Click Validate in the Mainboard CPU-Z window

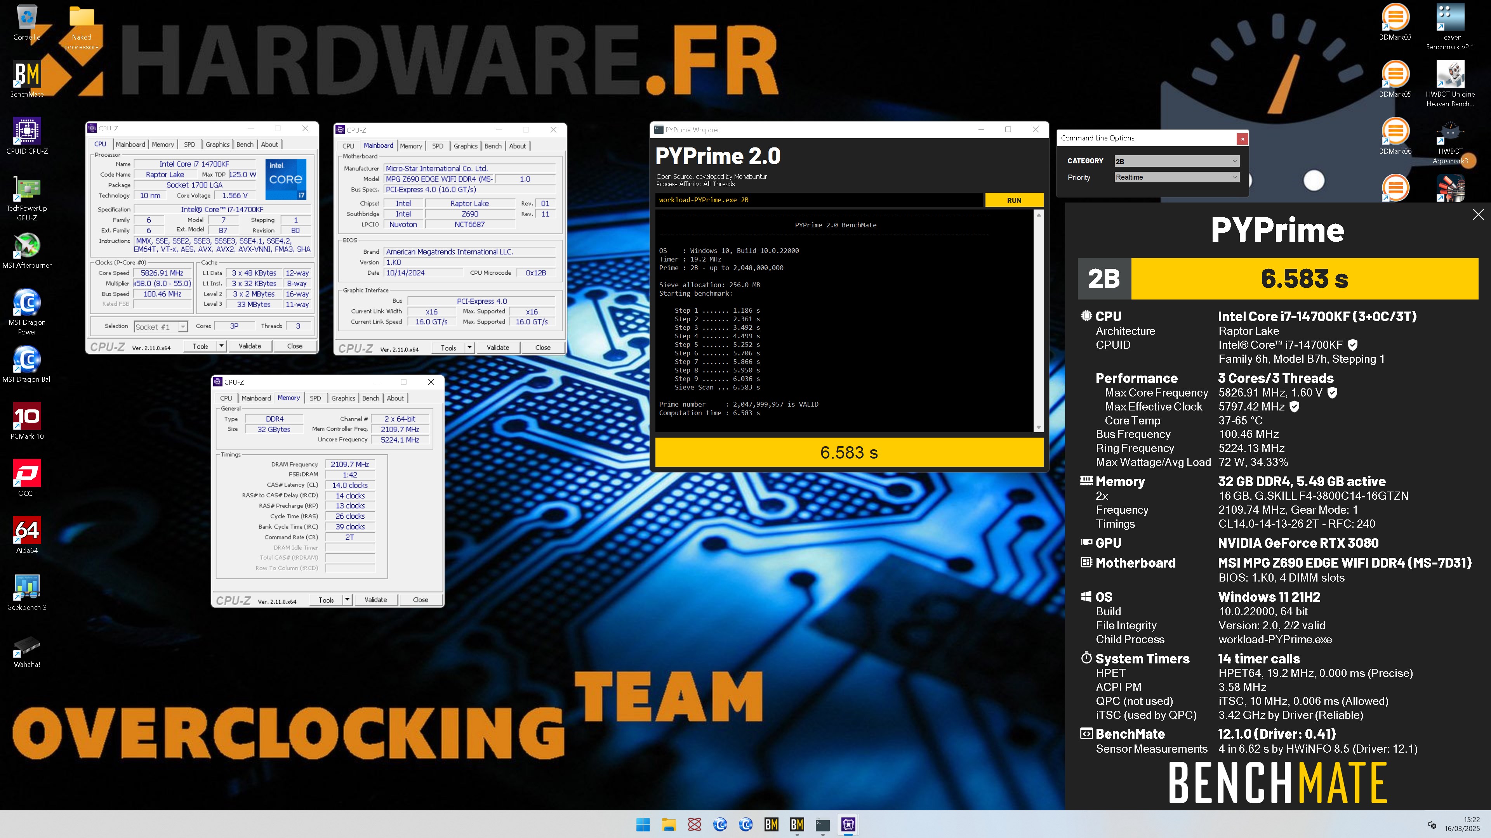[x=498, y=348]
